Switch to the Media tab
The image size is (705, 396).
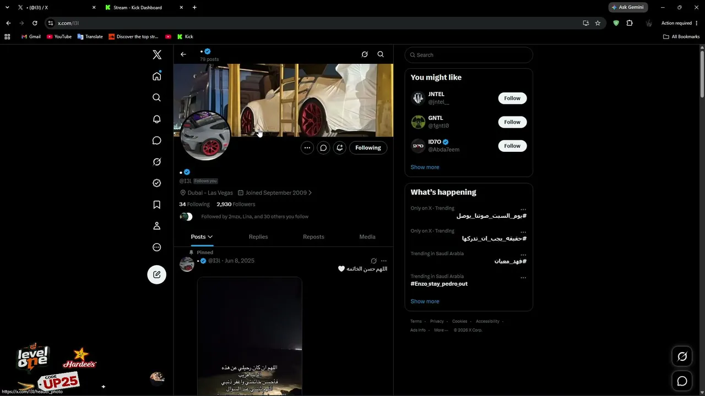[367, 237]
